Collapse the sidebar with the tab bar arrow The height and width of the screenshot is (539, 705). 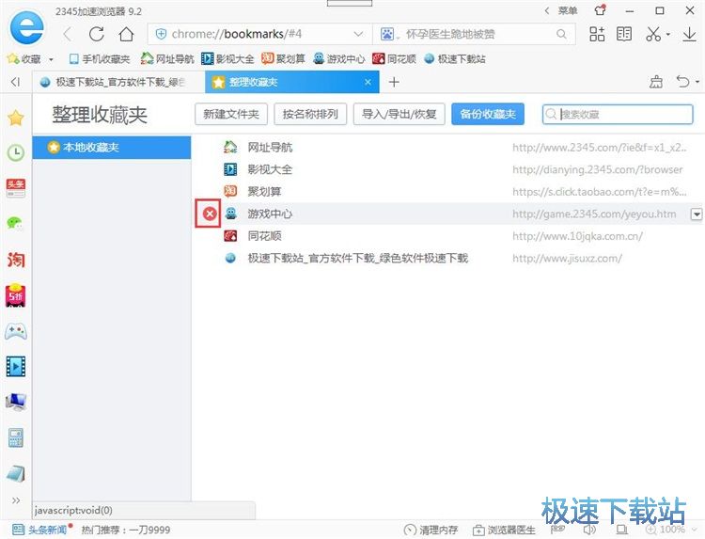pos(16,82)
